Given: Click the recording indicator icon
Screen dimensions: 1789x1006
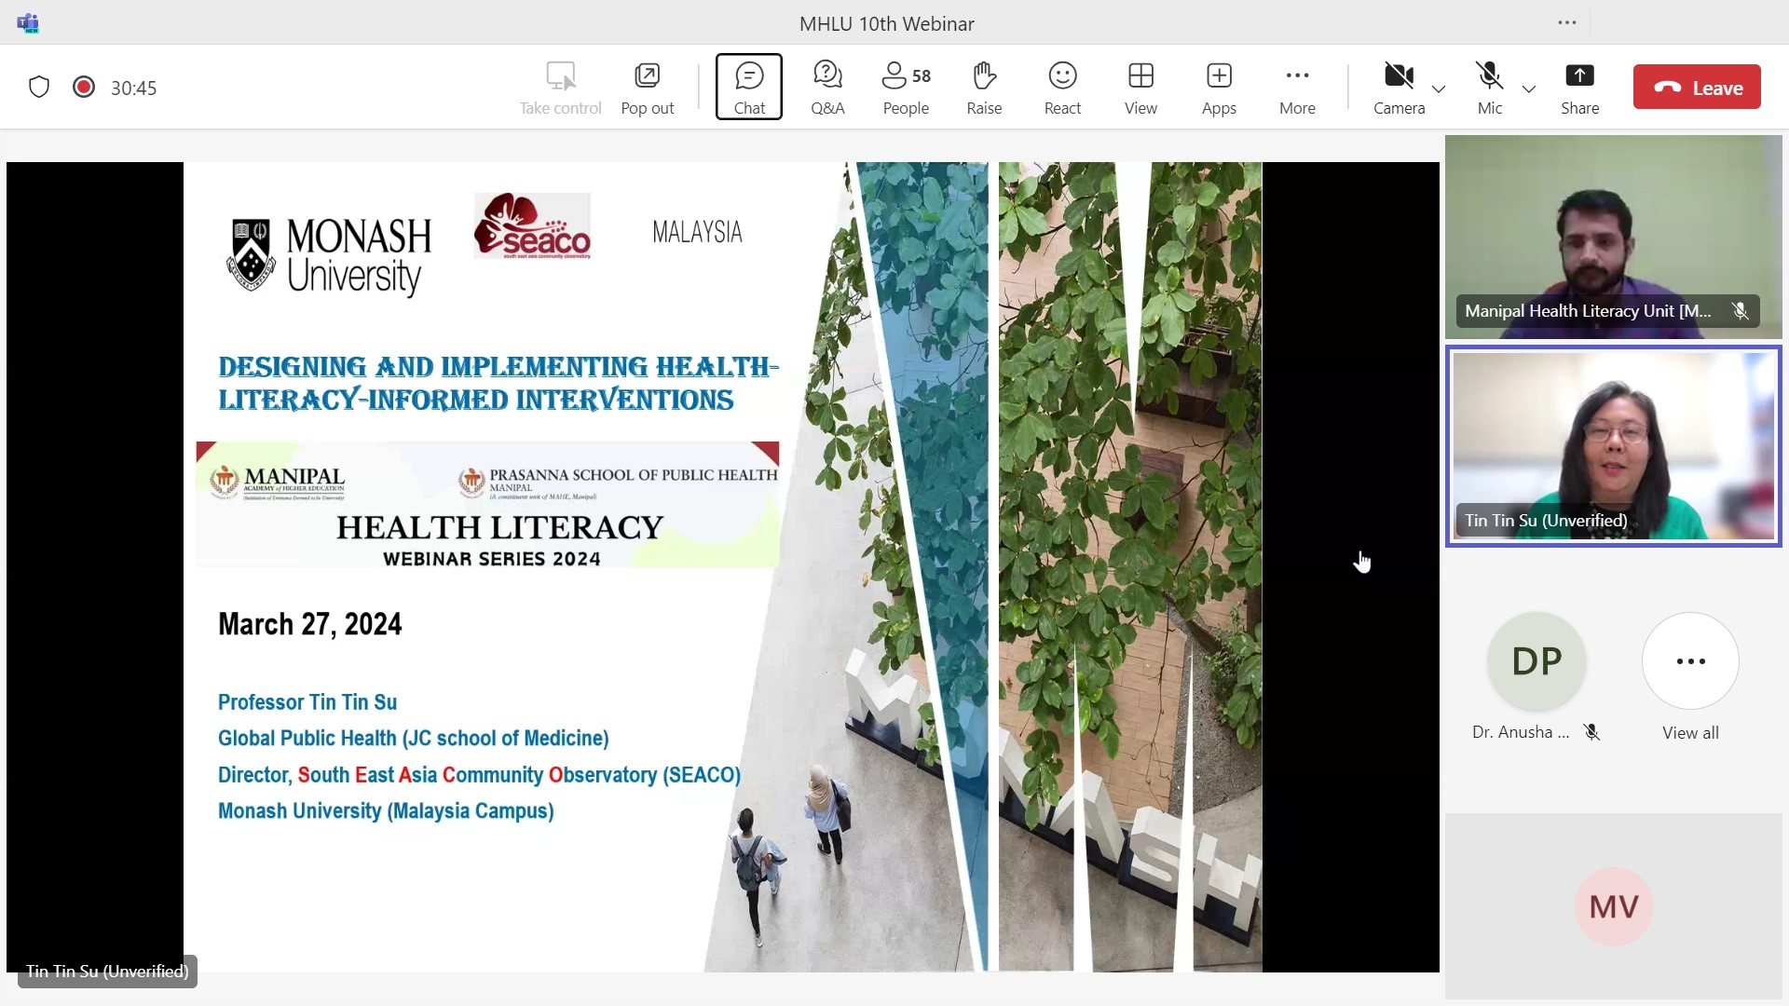Looking at the screenshot, I should click(x=84, y=88).
